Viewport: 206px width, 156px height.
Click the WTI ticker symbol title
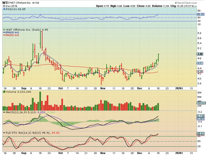5,3
